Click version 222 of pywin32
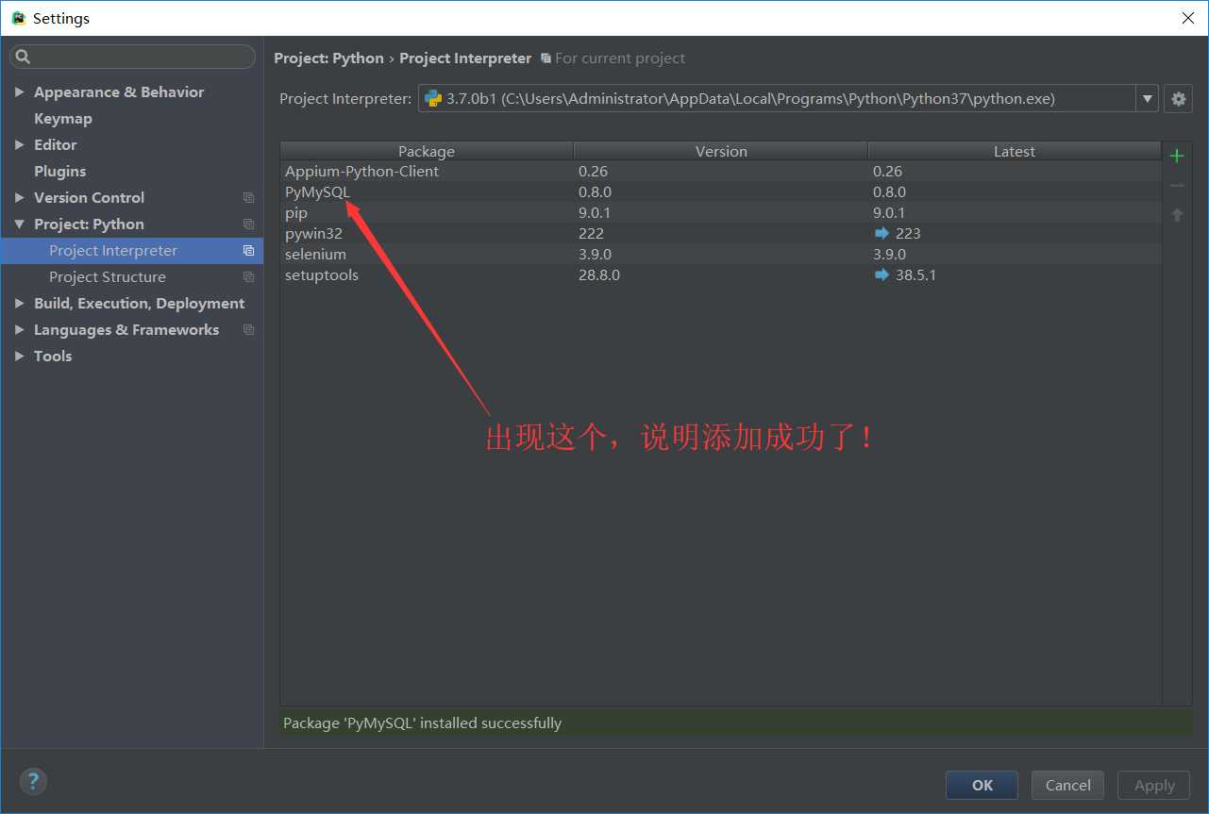The height and width of the screenshot is (814, 1209). 591,233
